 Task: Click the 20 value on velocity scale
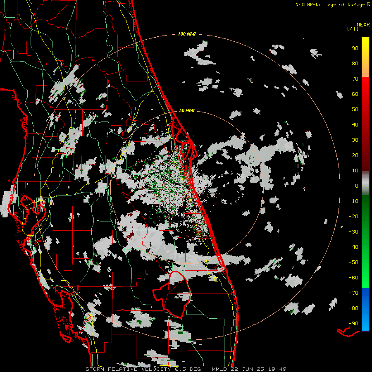(355, 155)
